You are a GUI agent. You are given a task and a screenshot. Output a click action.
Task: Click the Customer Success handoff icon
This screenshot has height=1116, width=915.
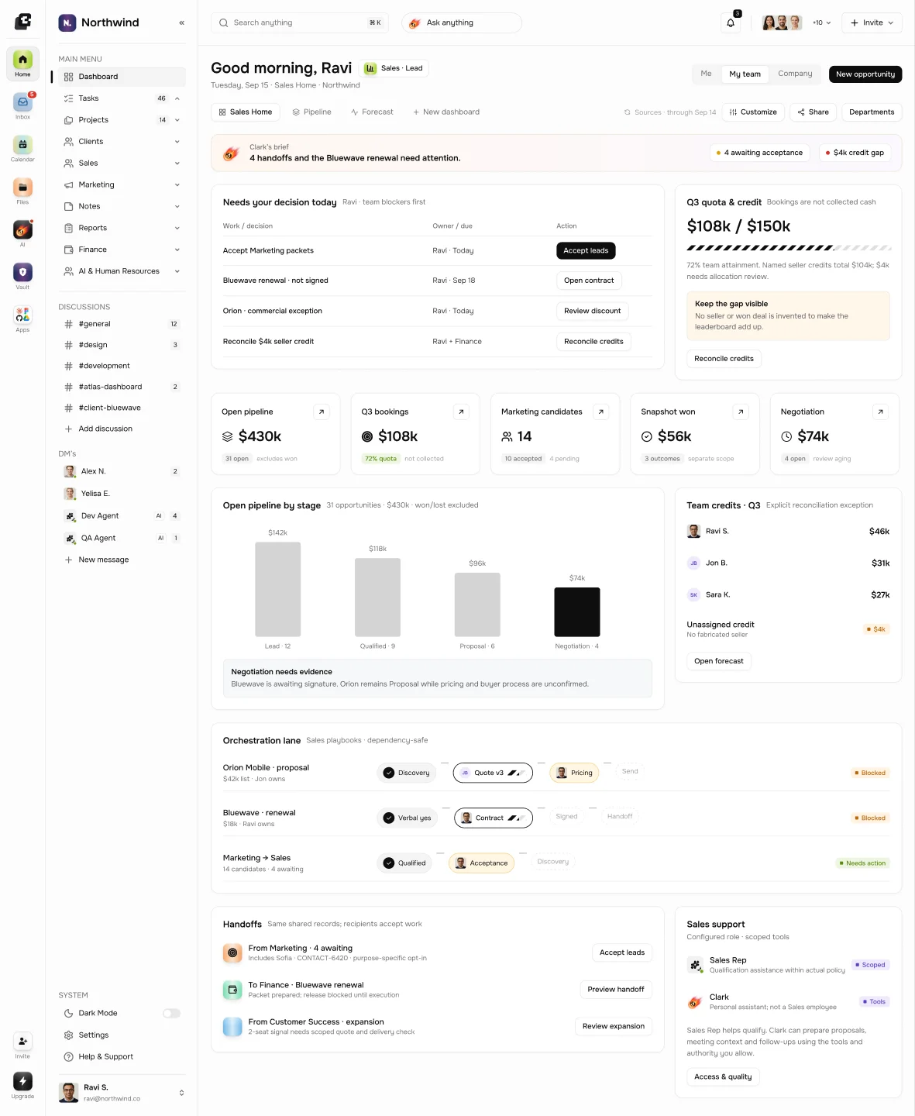232,1027
